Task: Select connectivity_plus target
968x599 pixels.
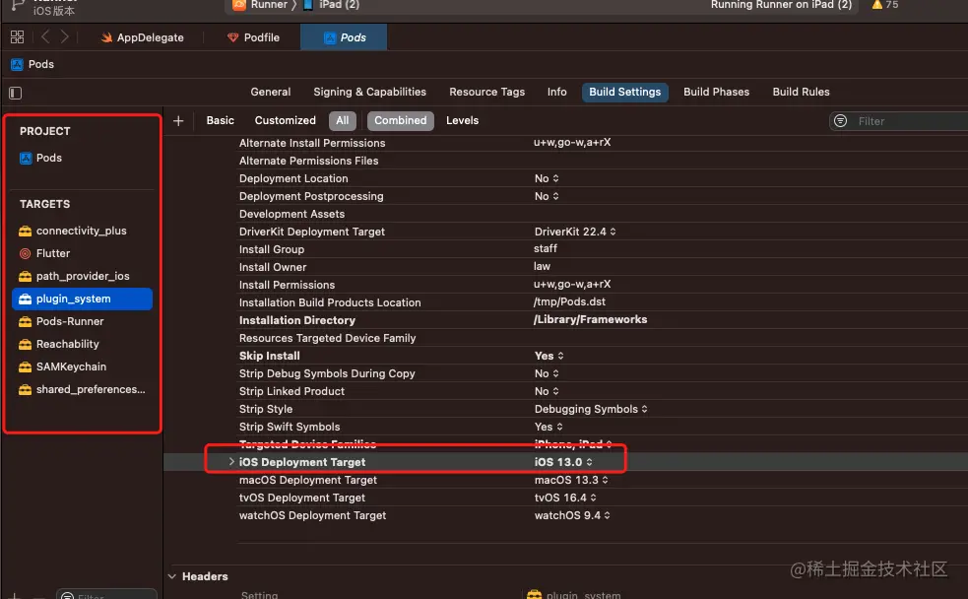Action: (82, 231)
